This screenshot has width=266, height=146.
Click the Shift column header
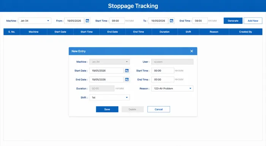(x=188, y=32)
